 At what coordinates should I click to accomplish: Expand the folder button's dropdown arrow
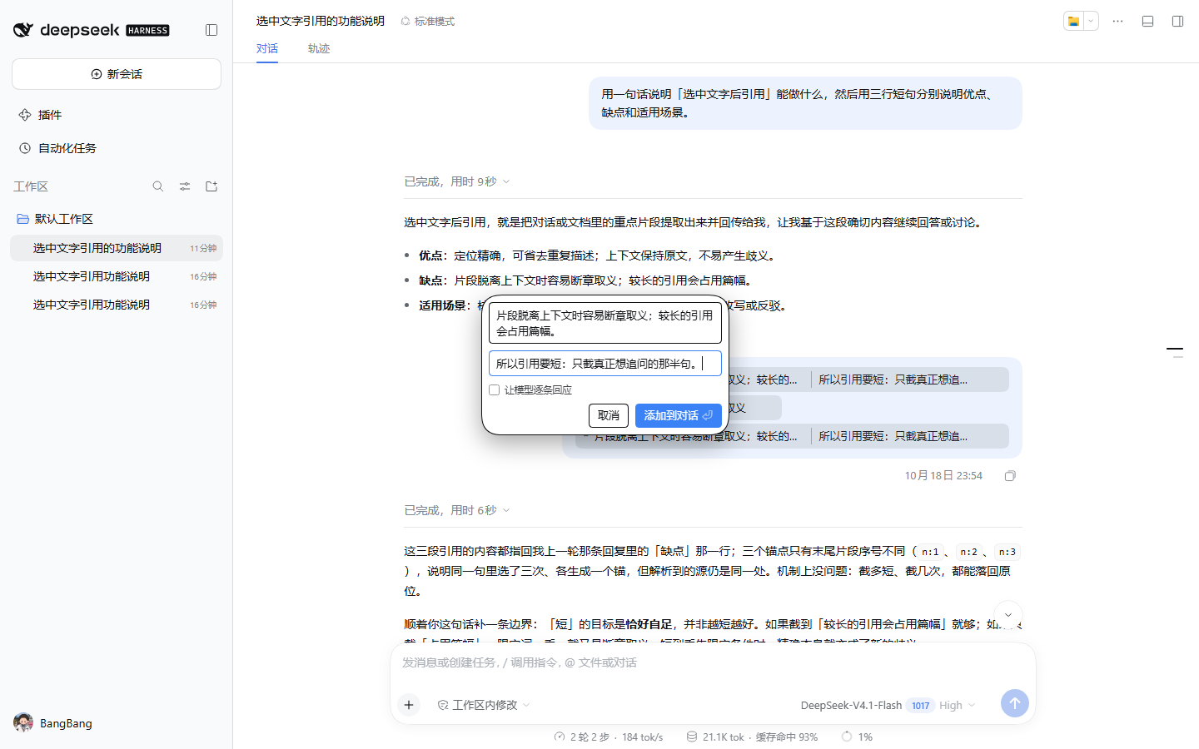(1091, 21)
